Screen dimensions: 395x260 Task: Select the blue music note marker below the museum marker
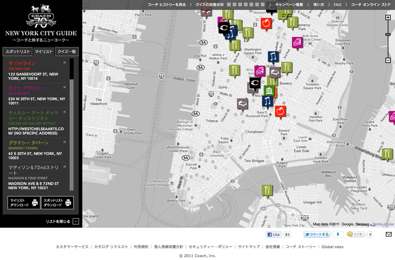coord(267,102)
